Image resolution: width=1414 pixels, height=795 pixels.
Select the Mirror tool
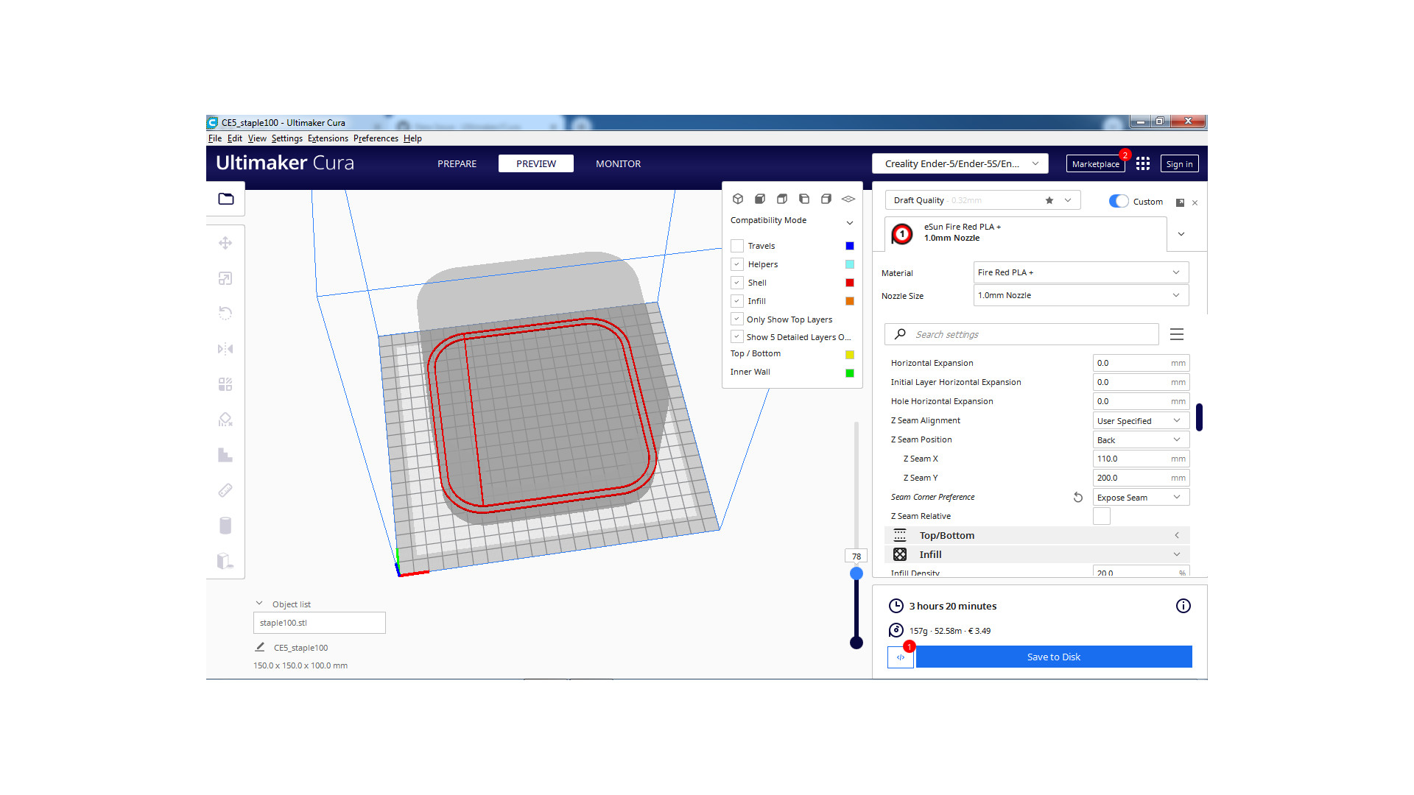coord(225,348)
